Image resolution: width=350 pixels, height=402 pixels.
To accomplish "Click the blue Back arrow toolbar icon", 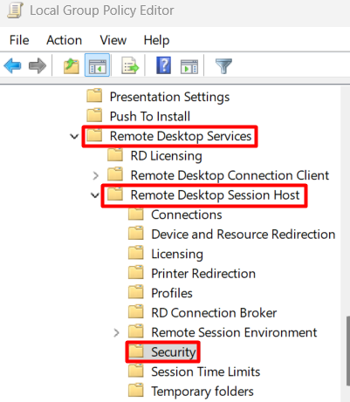I will (x=12, y=65).
